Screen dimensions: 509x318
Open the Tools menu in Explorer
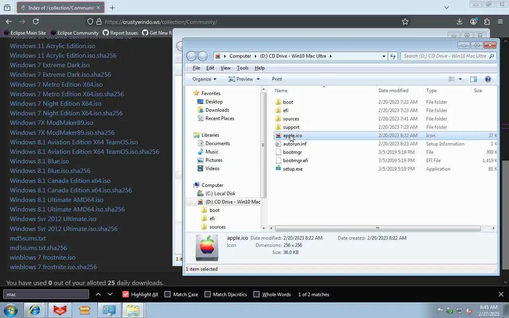coord(243,68)
